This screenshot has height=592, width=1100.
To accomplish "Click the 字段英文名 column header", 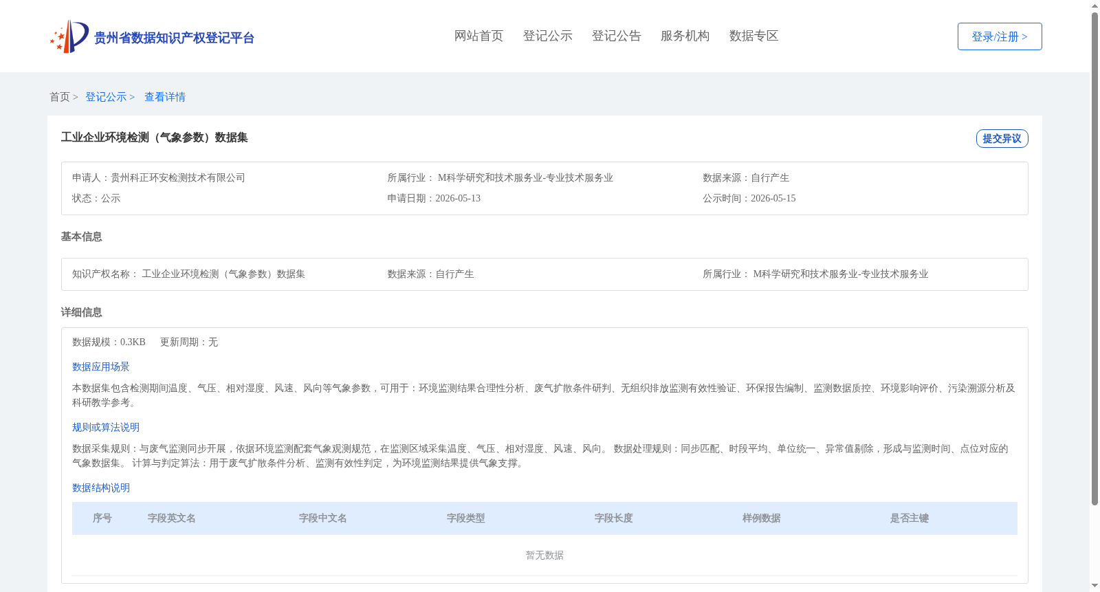I will click(x=172, y=518).
